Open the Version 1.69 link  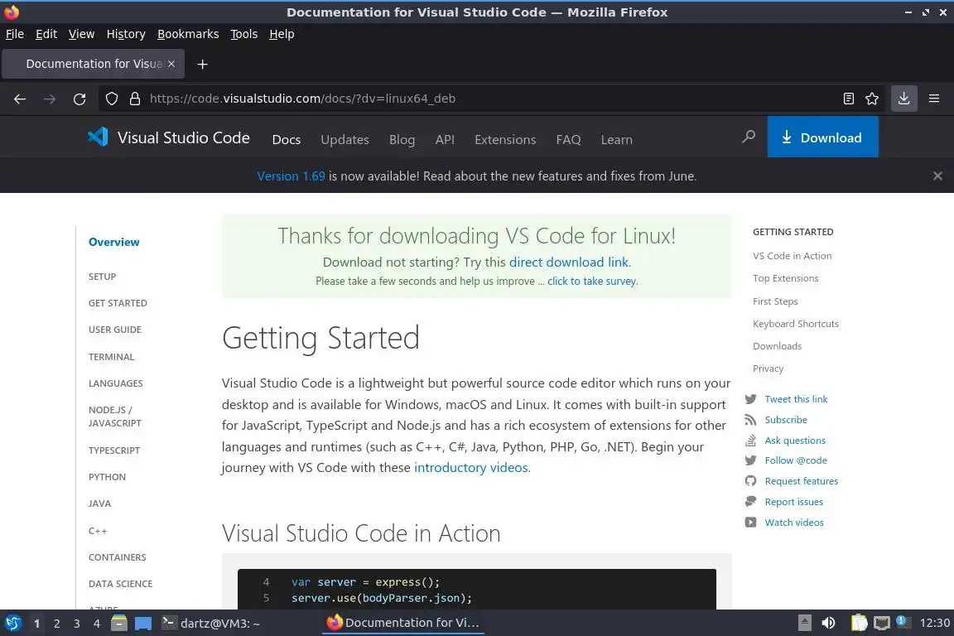[x=291, y=176]
